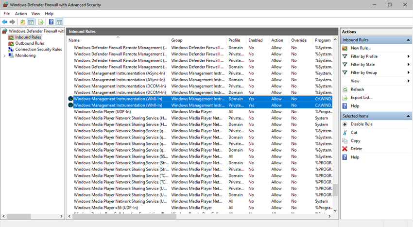Click the red Delete icon

[x=345, y=149]
